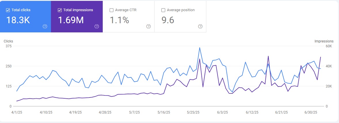The image size is (339, 123).
Task: Click the 9.6 average position value
Action: tap(168, 20)
